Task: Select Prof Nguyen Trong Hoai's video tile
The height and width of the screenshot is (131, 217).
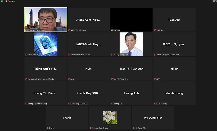Action: [x=45, y=19]
